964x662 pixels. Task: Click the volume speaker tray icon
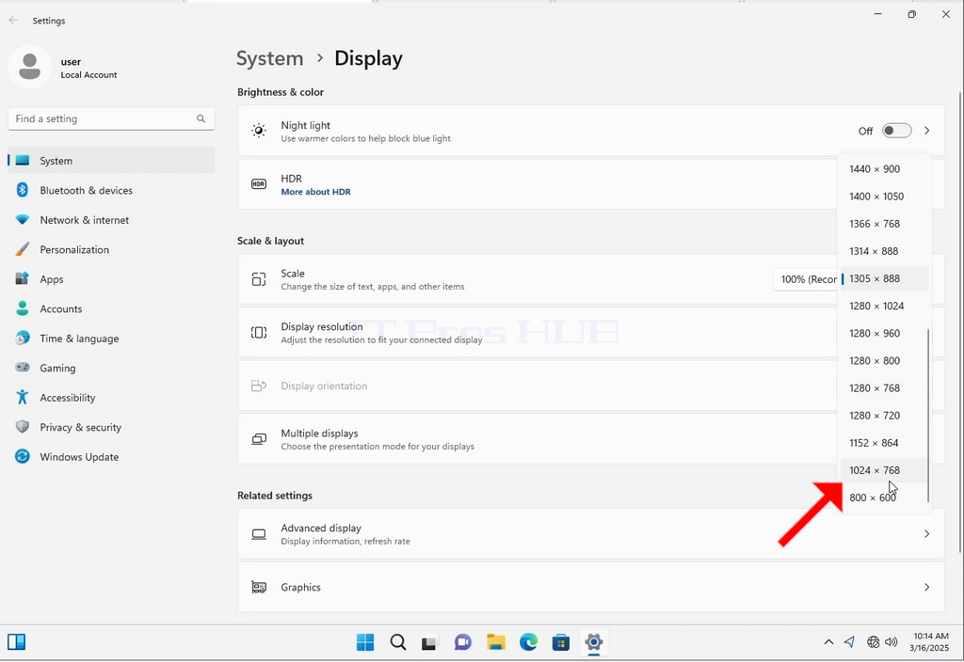tap(892, 642)
